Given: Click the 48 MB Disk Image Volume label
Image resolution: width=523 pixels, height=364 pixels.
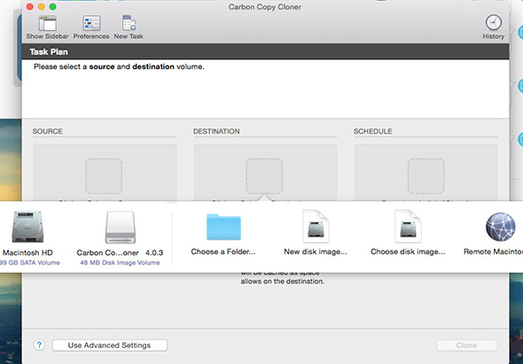Looking at the screenshot, I should [120, 263].
